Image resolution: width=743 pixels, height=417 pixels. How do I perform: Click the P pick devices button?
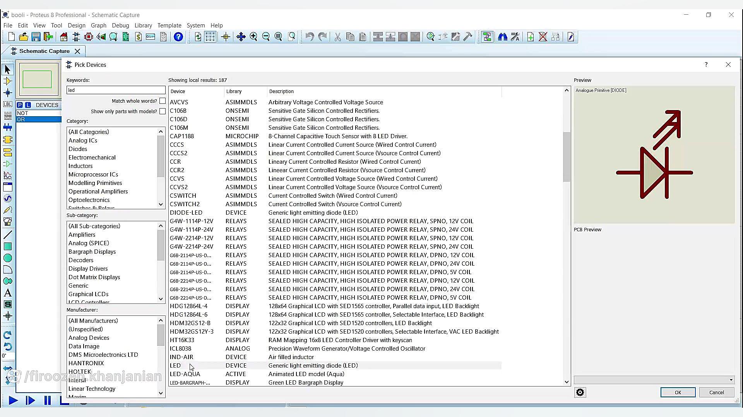coord(20,105)
